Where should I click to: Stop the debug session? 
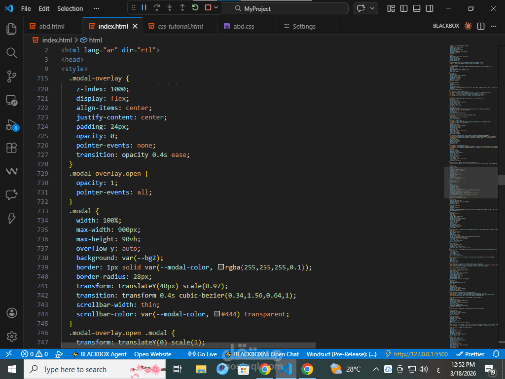point(208,7)
